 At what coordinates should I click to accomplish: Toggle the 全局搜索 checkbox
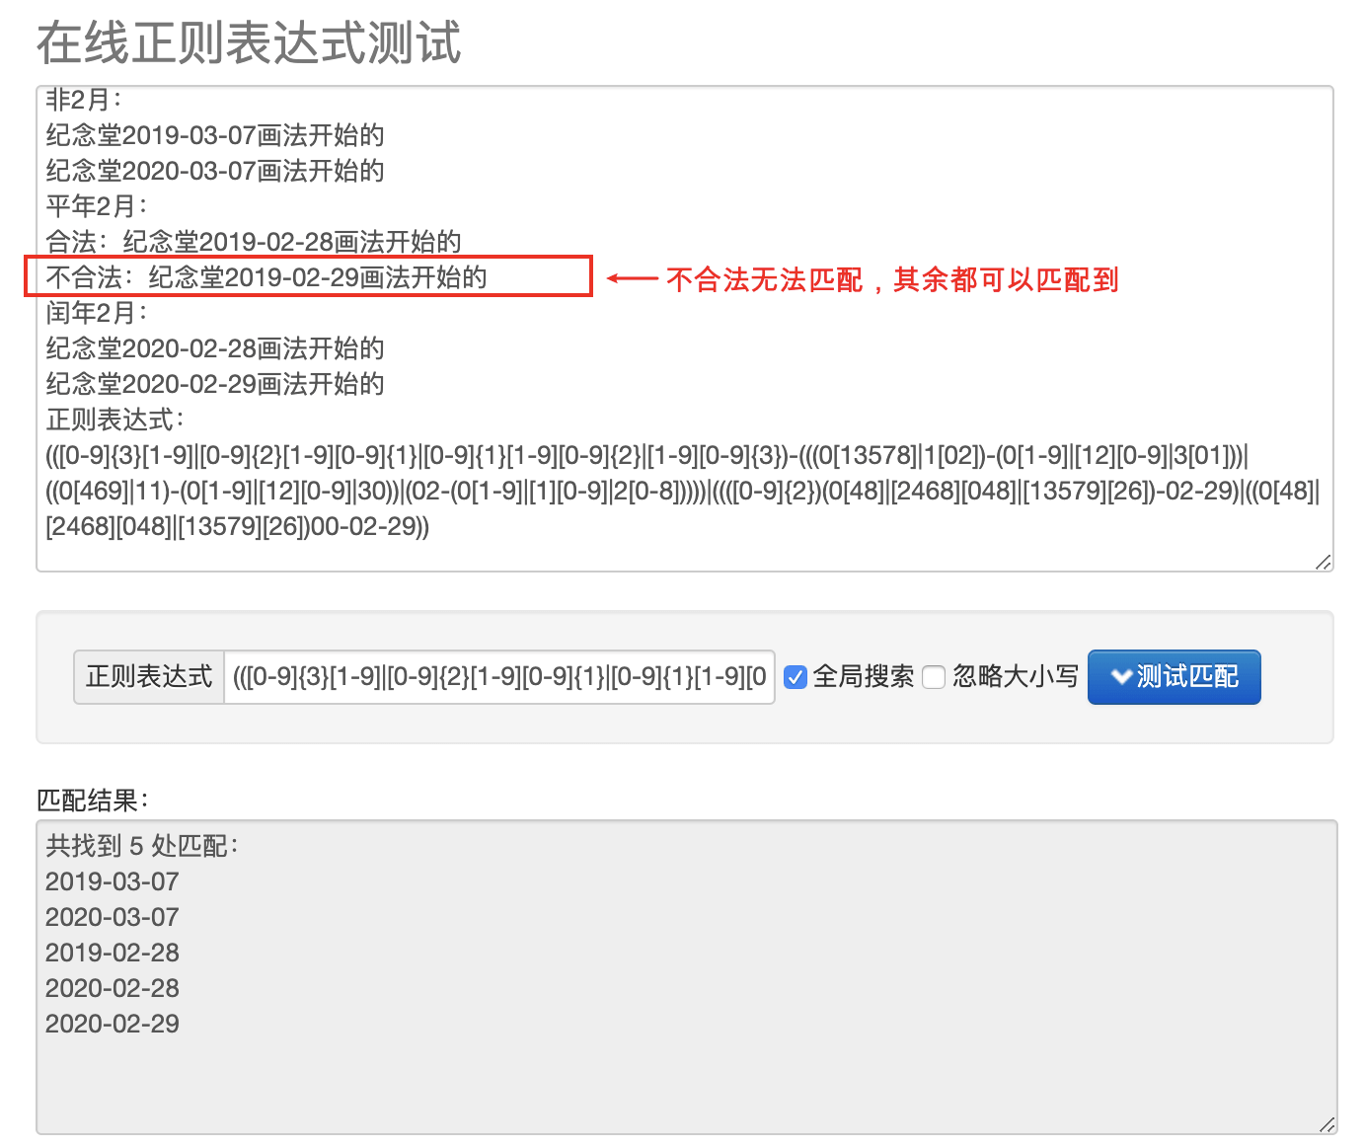coord(796,677)
